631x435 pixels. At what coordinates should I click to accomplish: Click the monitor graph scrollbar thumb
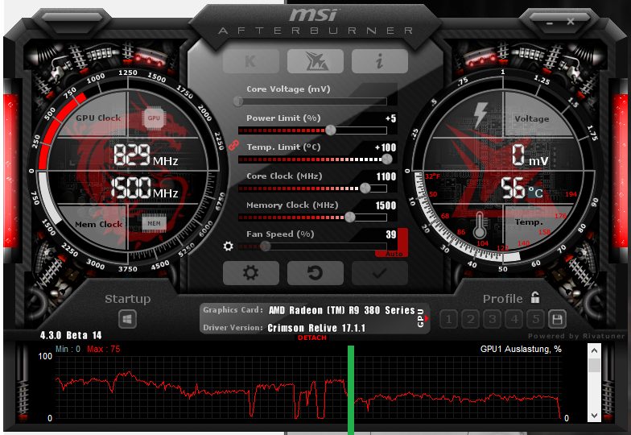(x=594, y=365)
